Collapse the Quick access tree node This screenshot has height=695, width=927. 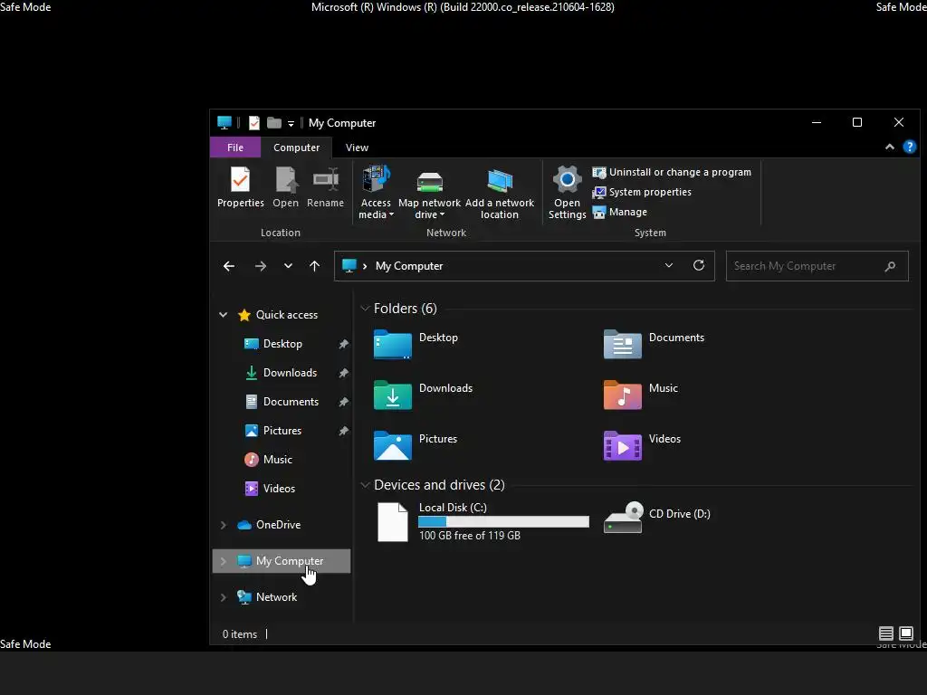(223, 315)
